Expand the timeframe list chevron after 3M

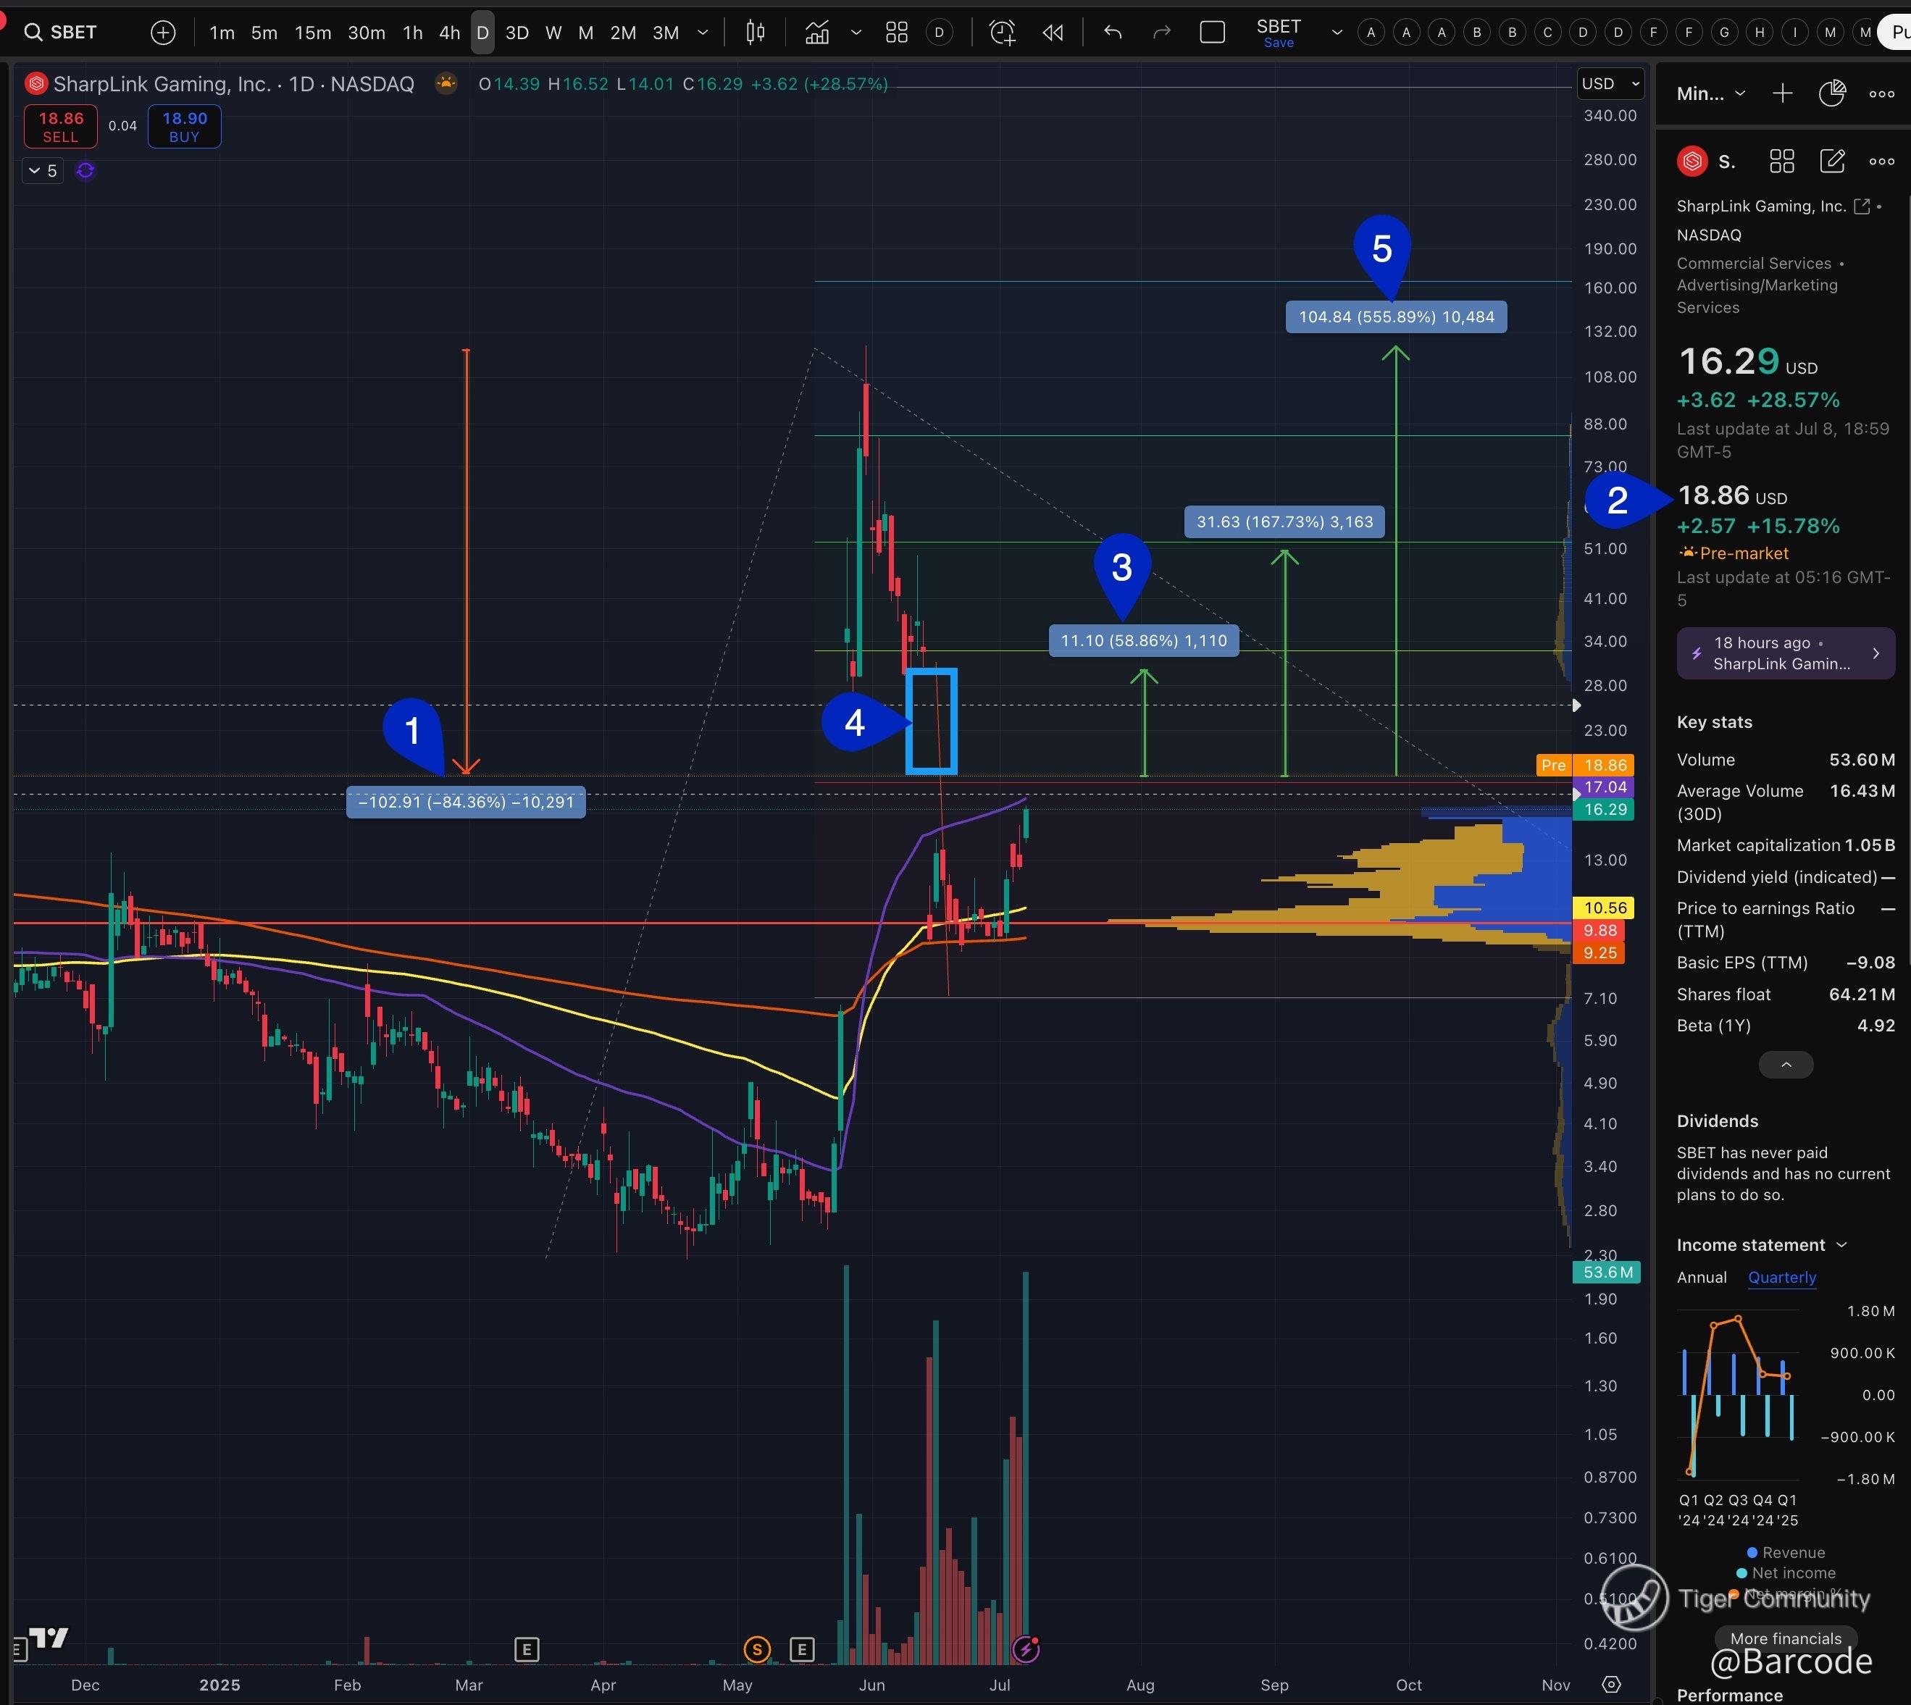point(703,33)
